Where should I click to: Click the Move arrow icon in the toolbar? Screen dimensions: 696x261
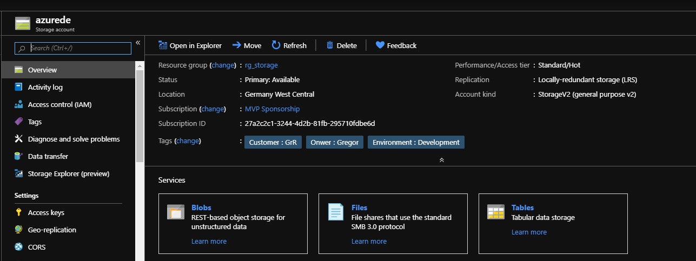[x=236, y=45]
